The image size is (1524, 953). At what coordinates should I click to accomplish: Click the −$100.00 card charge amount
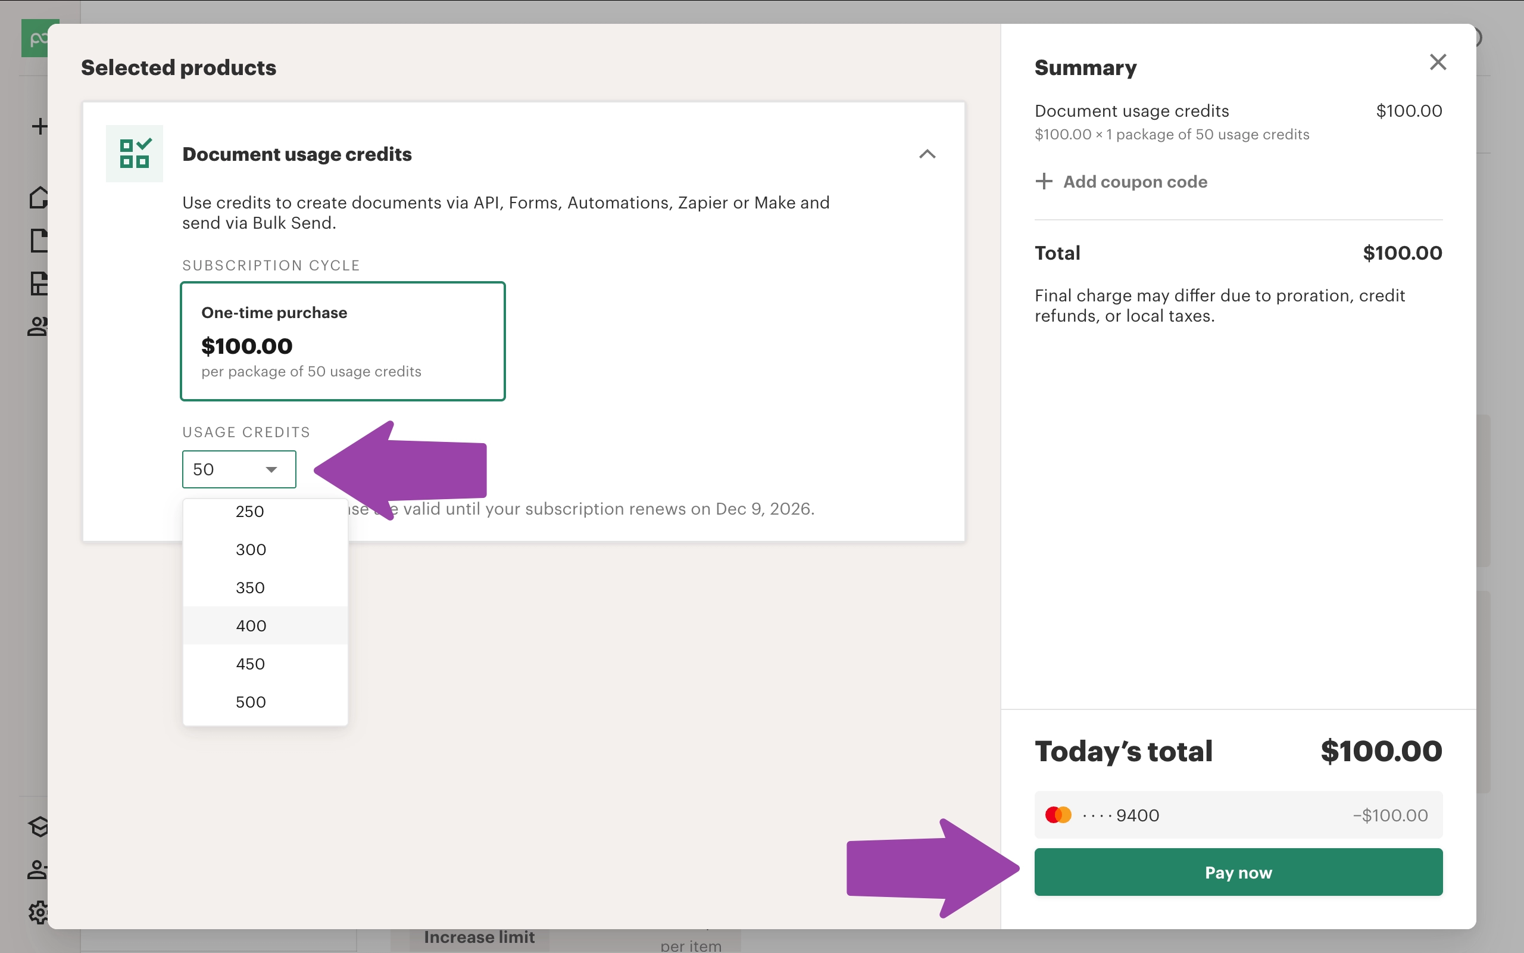click(x=1390, y=815)
